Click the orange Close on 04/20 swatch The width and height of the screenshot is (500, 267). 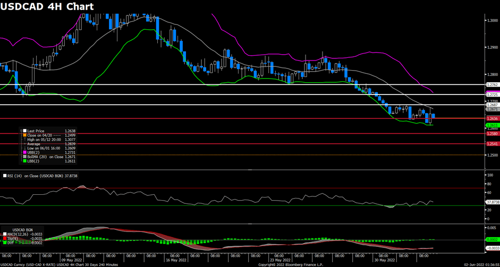(x=25, y=135)
